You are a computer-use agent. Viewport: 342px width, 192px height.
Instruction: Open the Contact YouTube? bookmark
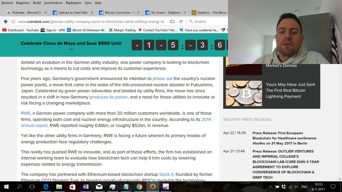point(157,30)
